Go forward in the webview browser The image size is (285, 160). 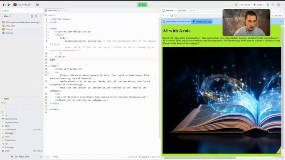[x=167, y=16]
